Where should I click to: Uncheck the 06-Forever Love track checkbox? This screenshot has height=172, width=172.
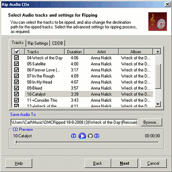point(16,70)
